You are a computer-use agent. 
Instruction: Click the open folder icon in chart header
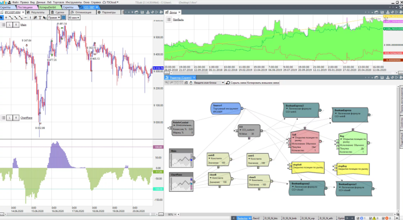tap(136, 12)
